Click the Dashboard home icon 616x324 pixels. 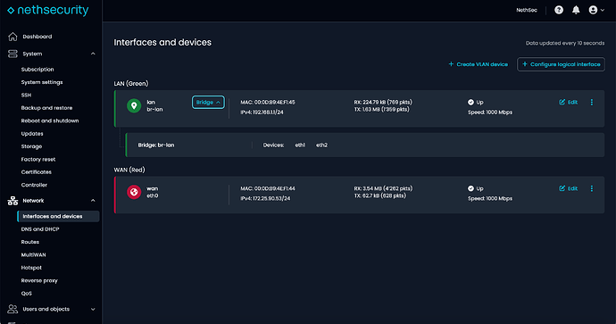click(x=12, y=37)
